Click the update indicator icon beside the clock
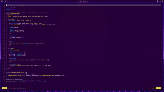Viewport: 164px width, 92px height. pos(87,1)
